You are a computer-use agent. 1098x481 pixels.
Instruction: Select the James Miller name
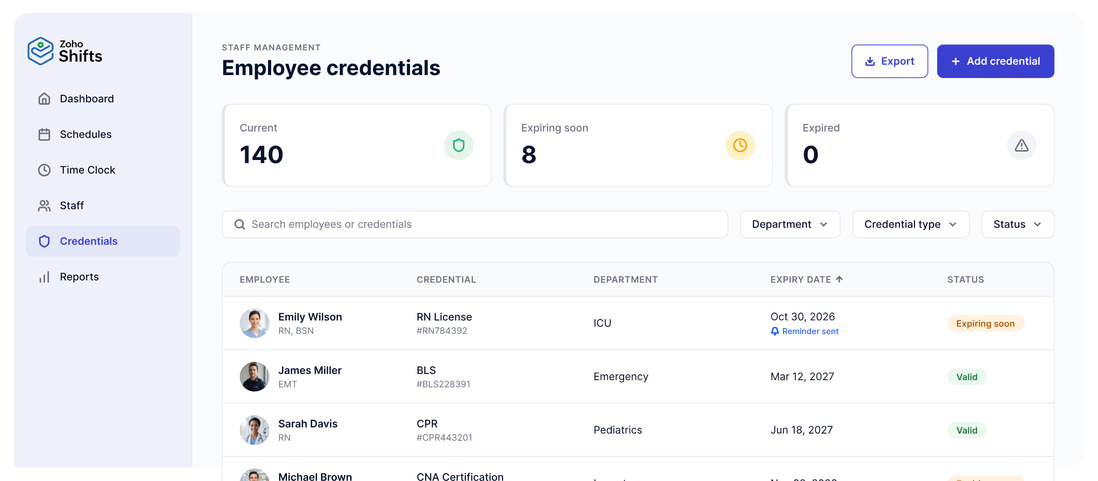(310, 370)
